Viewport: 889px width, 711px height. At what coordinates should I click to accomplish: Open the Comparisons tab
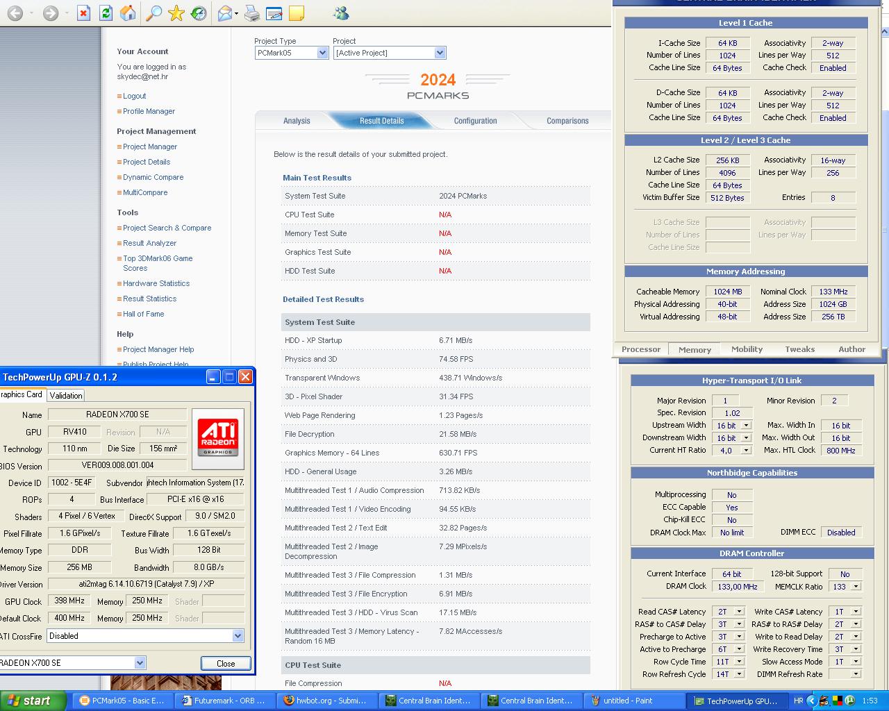click(567, 121)
